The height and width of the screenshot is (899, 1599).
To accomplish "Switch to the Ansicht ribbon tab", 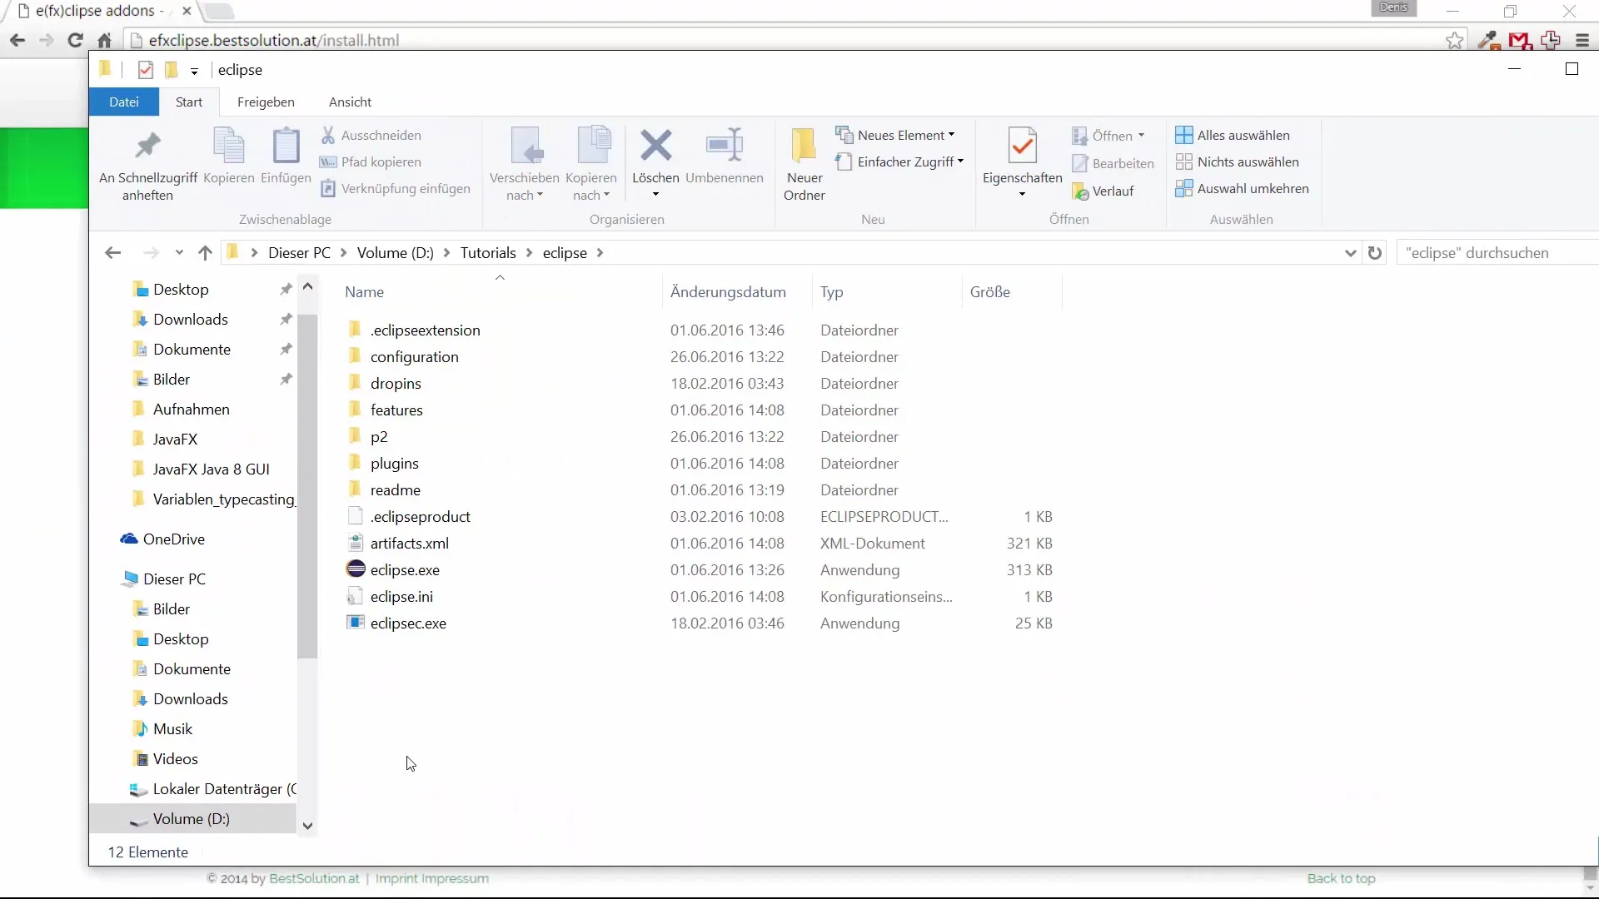I will 350,102.
